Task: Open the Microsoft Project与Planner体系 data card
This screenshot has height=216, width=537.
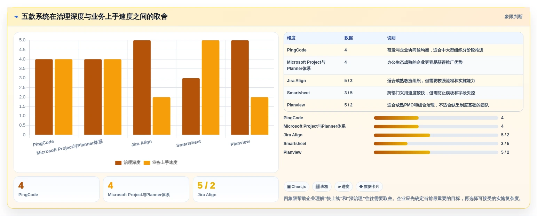Action: click(146, 189)
